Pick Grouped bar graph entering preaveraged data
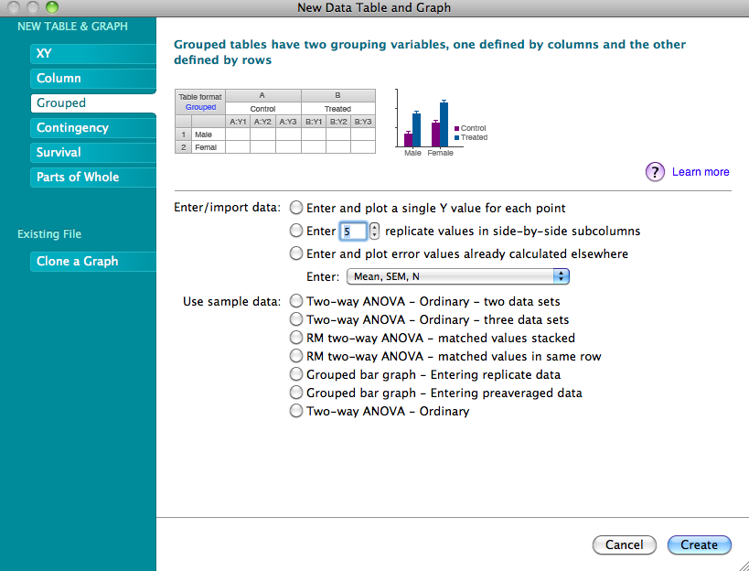This screenshot has width=749, height=571. [x=296, y=393]
